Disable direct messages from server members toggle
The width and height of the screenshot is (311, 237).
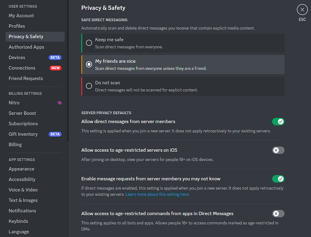278,122
